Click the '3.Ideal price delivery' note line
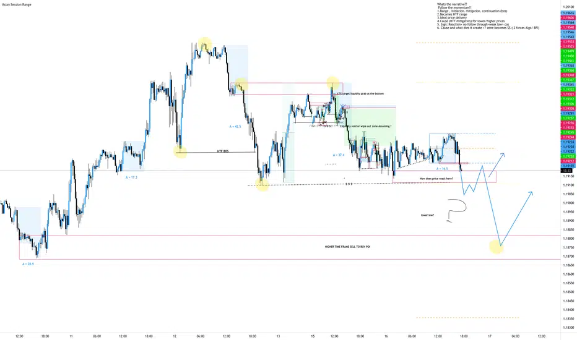The image size is (577, 340). coord(452,18)
